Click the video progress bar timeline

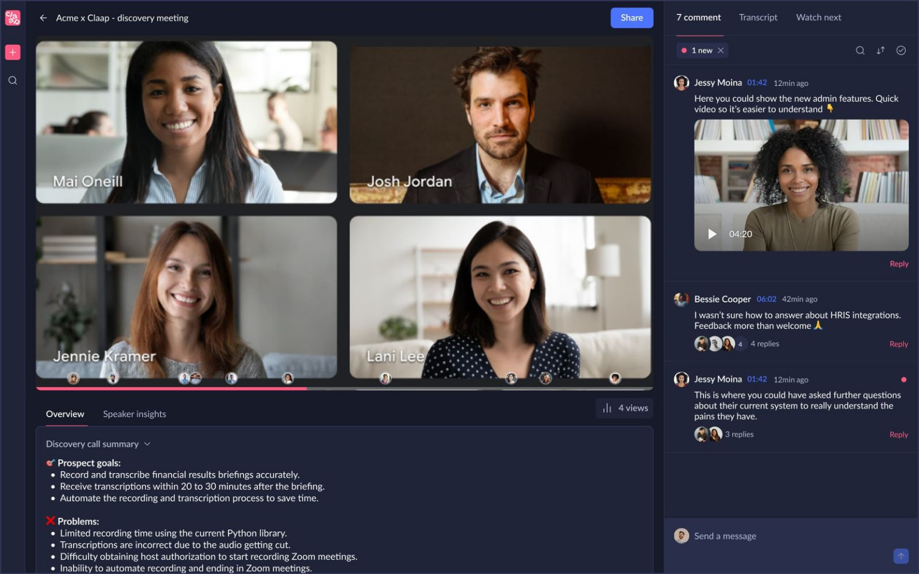[x=344, y=389]
